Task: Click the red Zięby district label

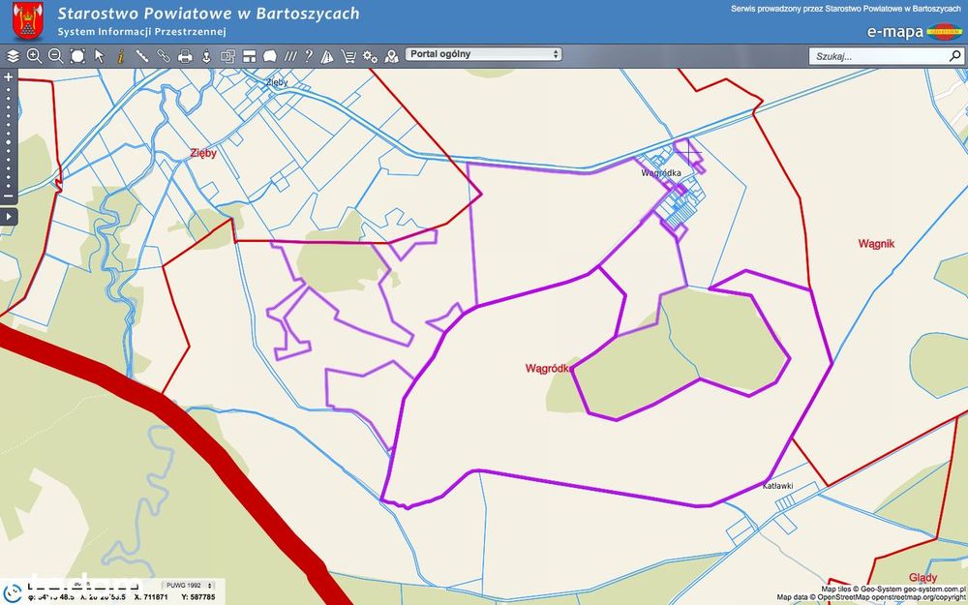Action: tap(203, 154)
